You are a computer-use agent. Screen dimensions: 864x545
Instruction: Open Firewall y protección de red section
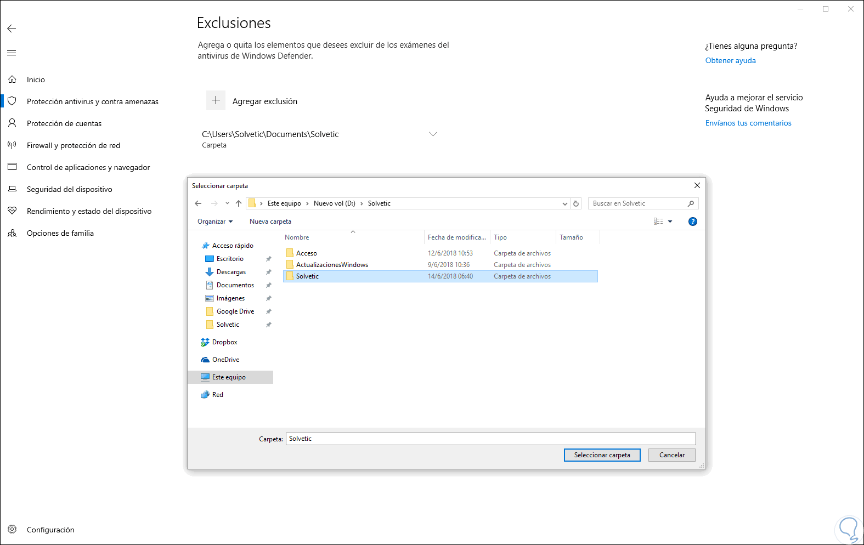click(x=74, y=145)
